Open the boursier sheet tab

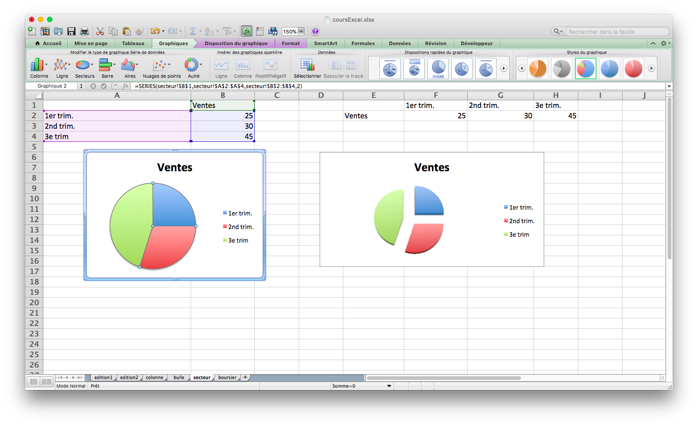[227, 378]
